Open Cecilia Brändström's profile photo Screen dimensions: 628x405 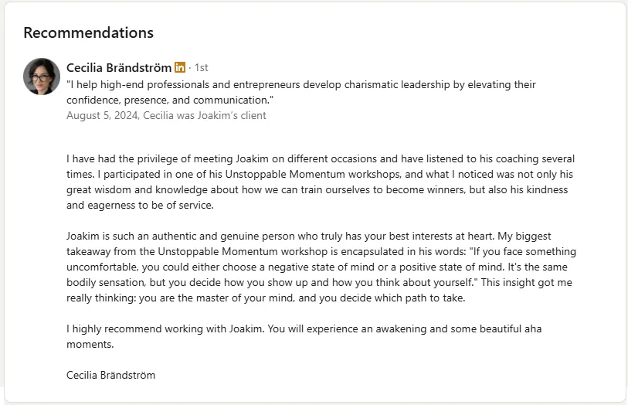pyautogui.click(x=42, y=77)
